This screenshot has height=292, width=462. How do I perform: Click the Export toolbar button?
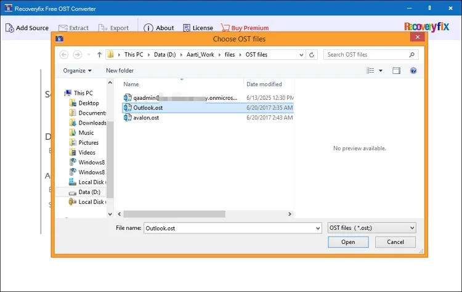click(113, 28)
